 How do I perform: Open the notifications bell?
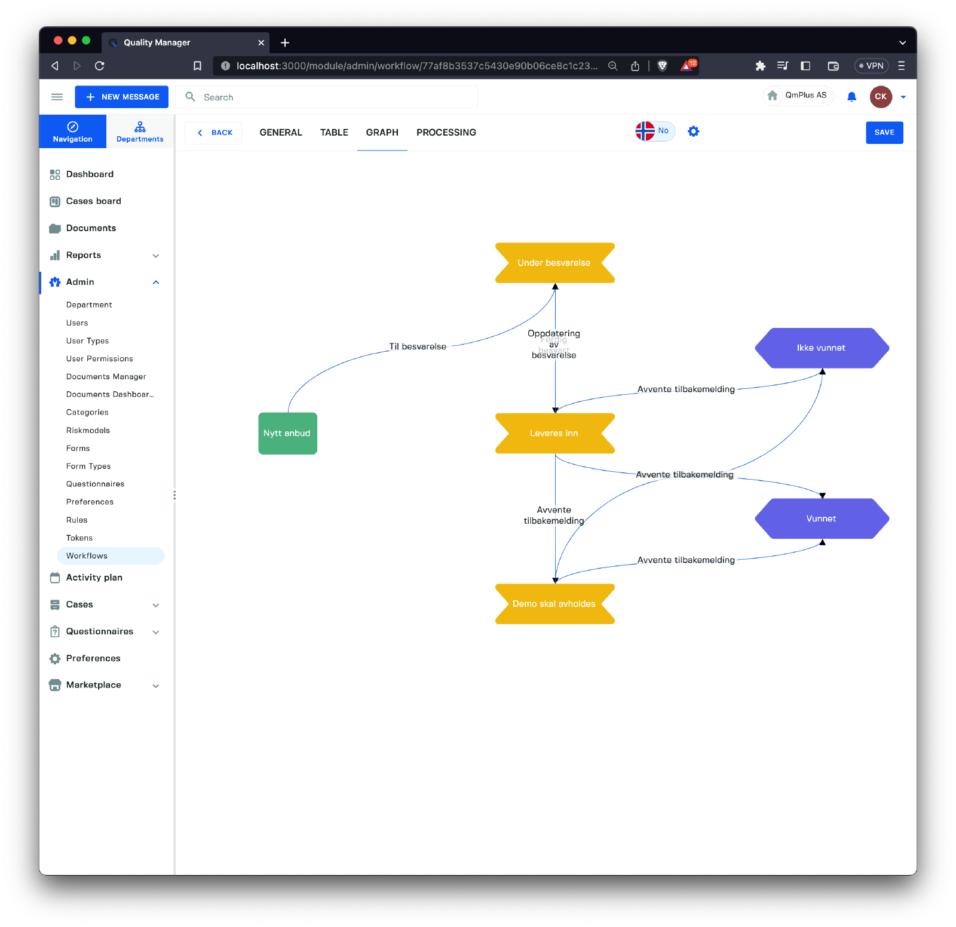pyautogui.click(x=851, y=97)
